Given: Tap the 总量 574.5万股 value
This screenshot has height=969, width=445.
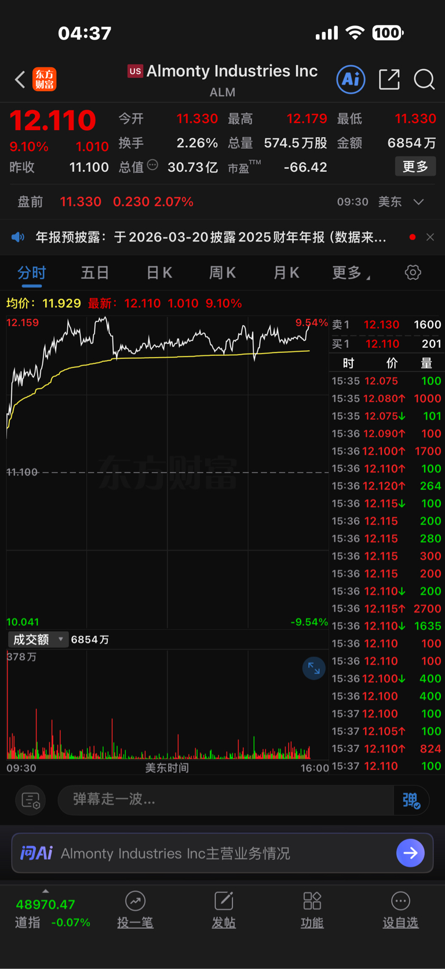Looking at the screenshot, I should [296, 143].
